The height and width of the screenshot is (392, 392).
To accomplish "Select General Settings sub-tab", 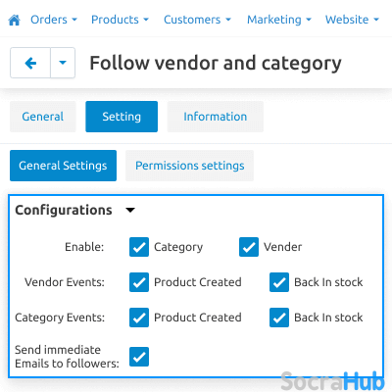I will coord(63,166).
